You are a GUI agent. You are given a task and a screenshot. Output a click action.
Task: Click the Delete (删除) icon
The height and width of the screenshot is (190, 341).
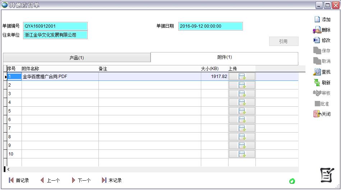tap(317, 30)
